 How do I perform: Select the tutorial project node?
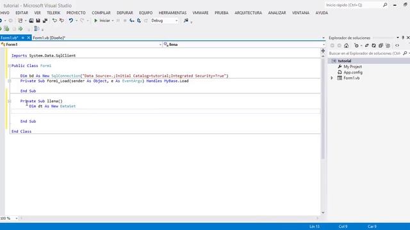[x=345, y=61]
